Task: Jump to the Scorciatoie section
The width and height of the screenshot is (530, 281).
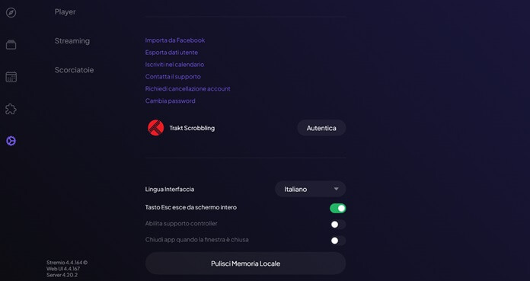Action: pos(75,70)
